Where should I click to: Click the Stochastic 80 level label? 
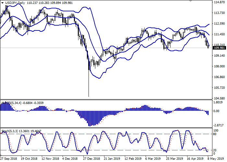(x=215, y=134)
